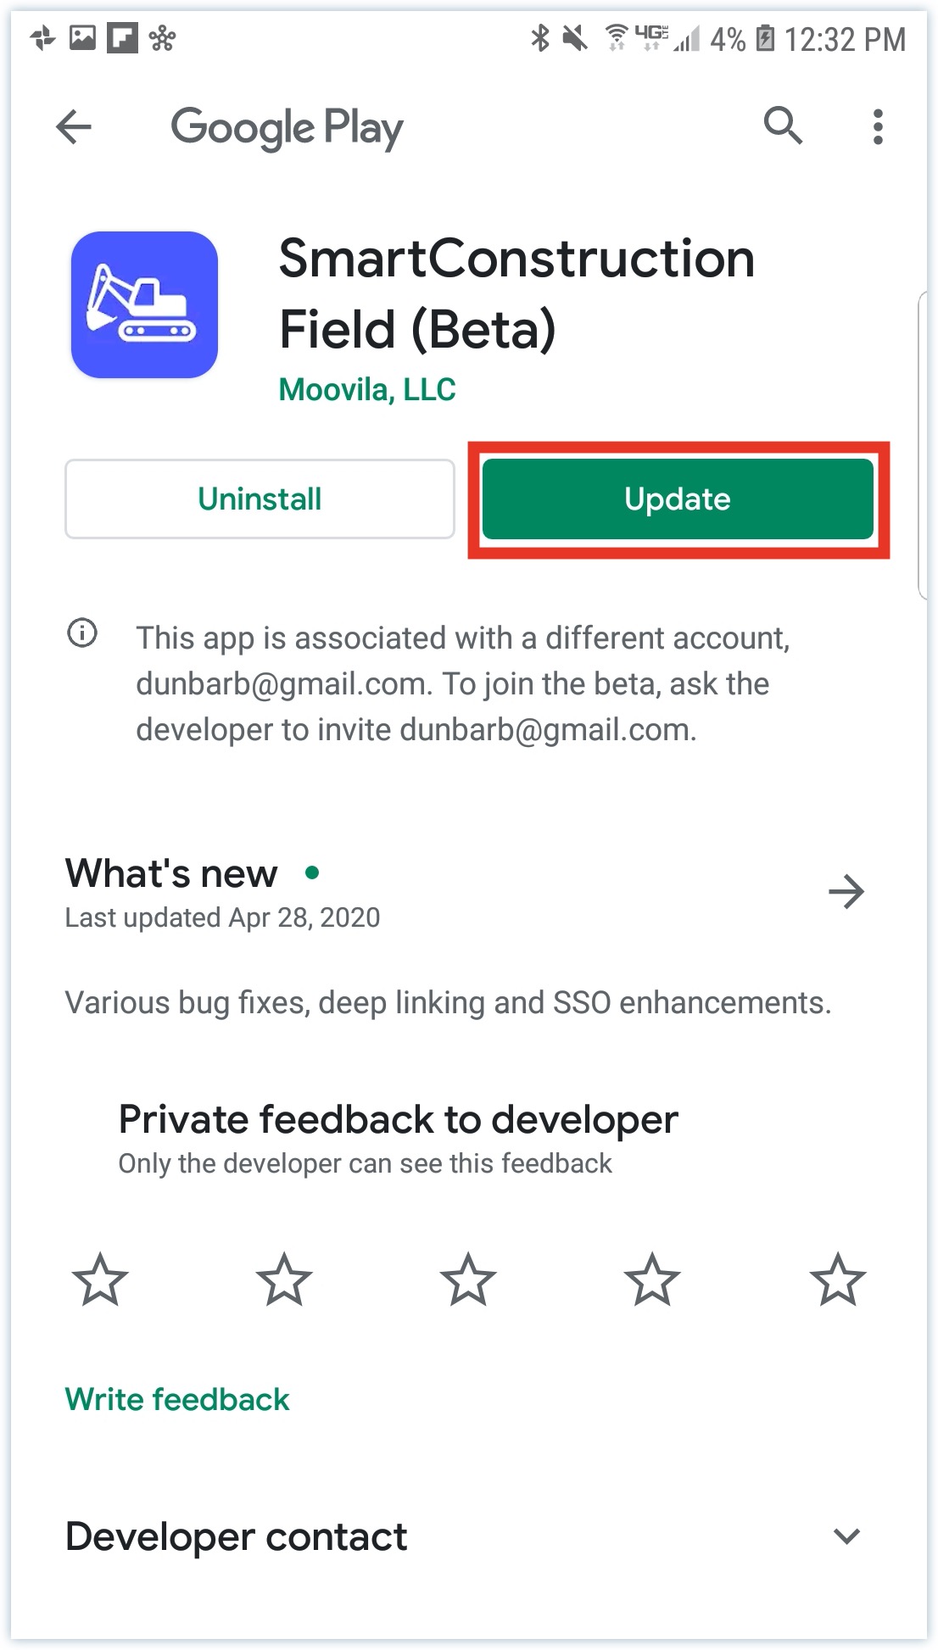The image size is (938, 1650).
Task: Rate three stars for feedback
Action: point(468,1279)
